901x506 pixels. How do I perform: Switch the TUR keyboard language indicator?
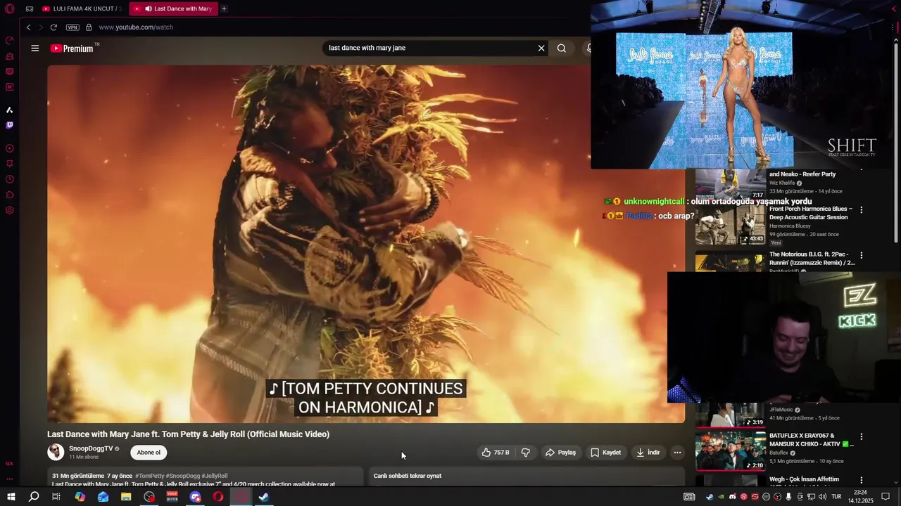836,497
